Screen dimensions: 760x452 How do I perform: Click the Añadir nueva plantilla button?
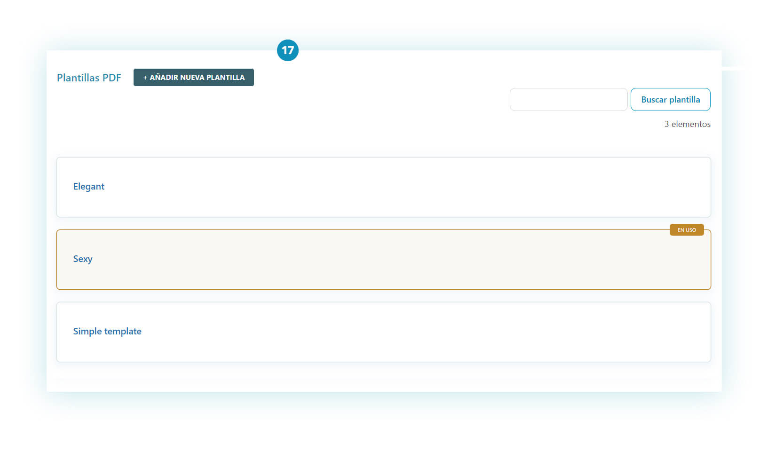(x=193, y=78)
